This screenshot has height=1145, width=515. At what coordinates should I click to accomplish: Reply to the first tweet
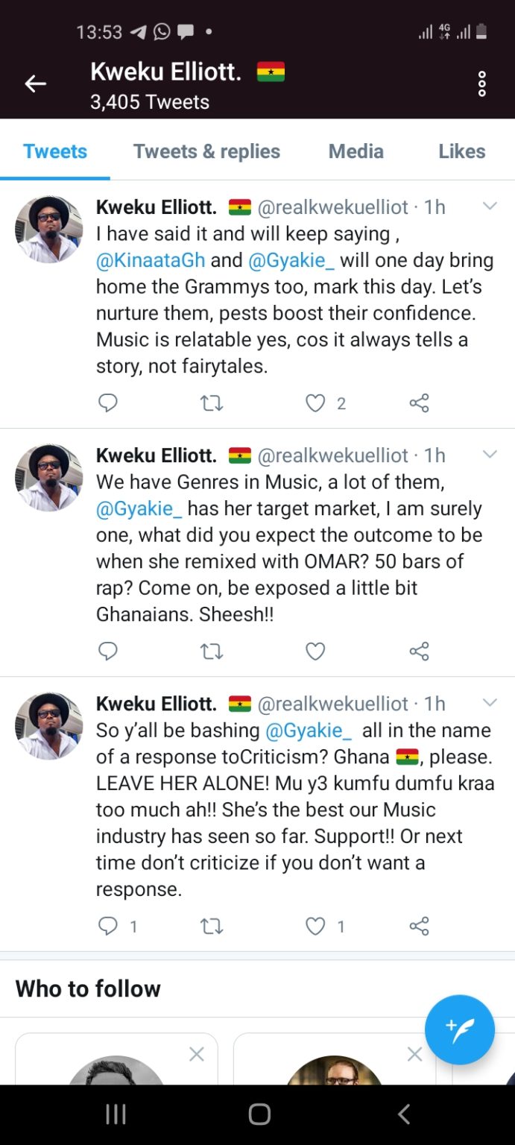(x=109, y=403)
